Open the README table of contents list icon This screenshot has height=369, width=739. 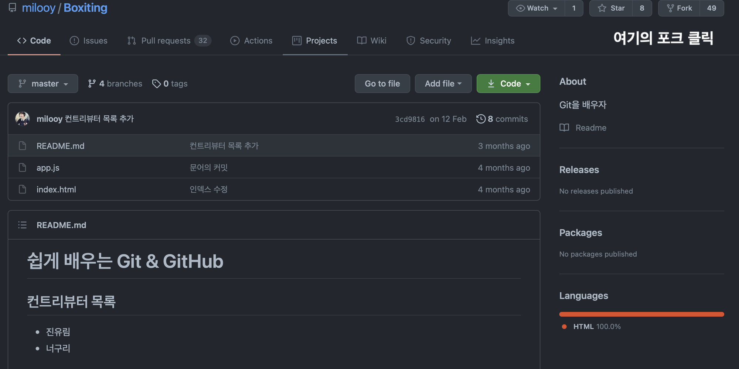(x=23, y=225)
